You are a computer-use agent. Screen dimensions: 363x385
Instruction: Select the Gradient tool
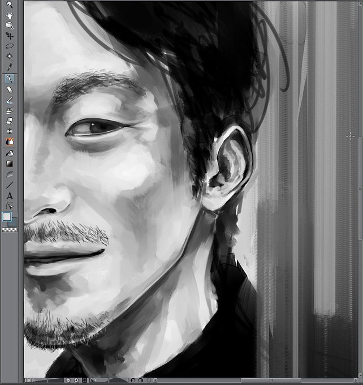(x=9, y=164)
